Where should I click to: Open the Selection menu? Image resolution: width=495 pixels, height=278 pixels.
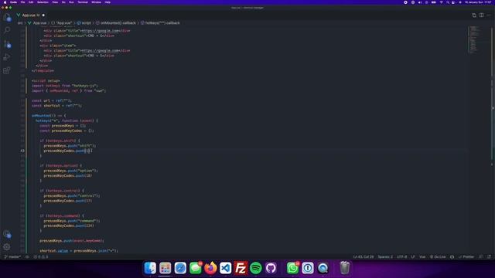43,2
